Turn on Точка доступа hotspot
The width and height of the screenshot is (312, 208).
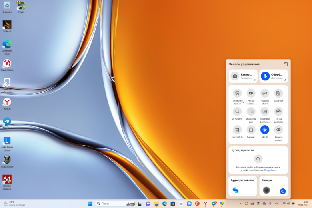278,112
